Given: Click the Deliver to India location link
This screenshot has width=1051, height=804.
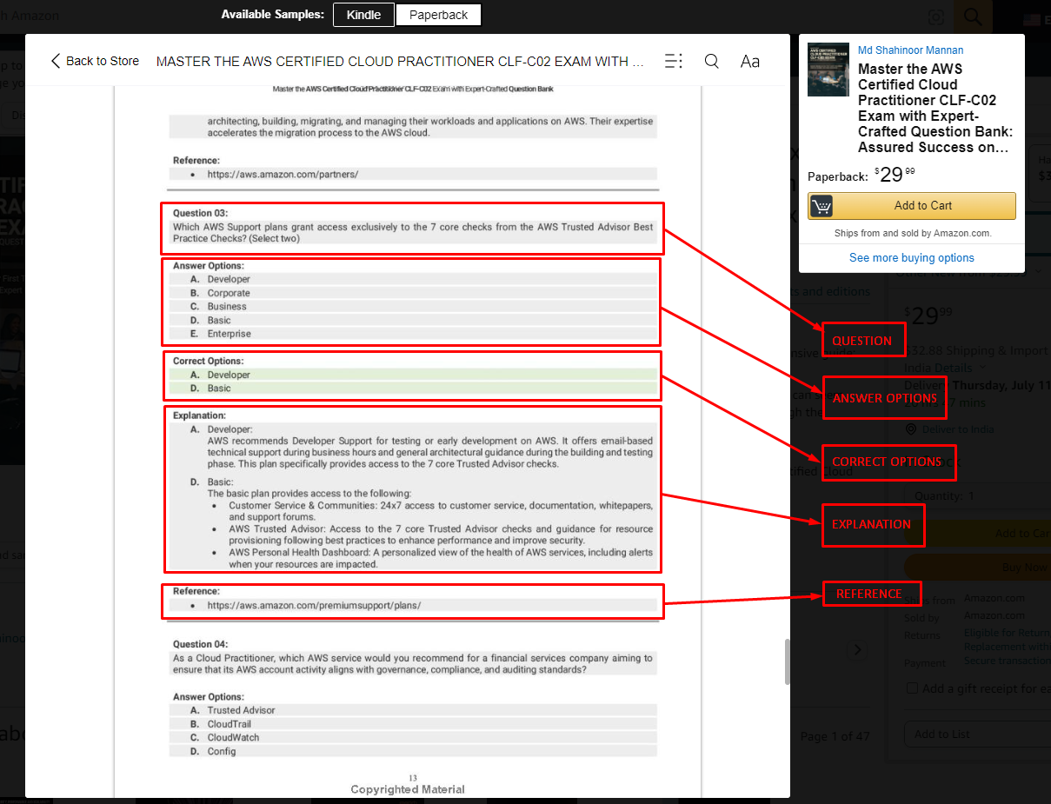Looking at the screenshot, I should pos(958,429).
